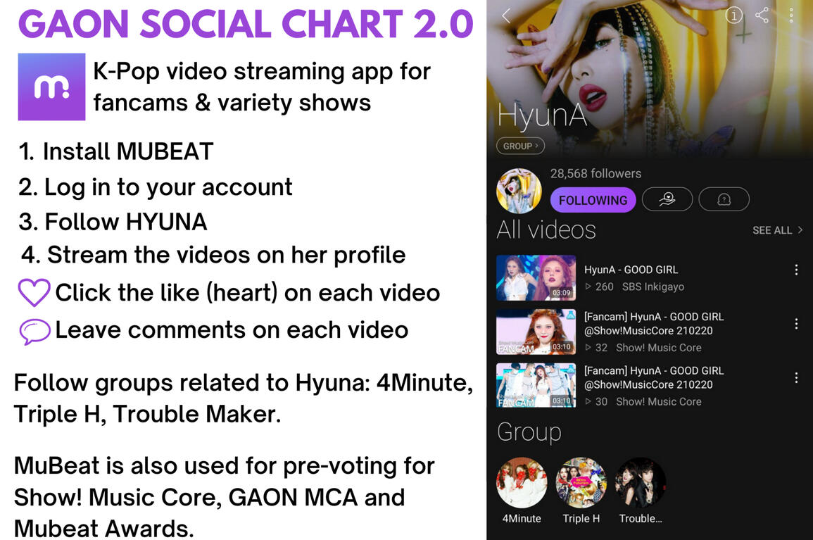Open options menu for the first Fancam video
This screenshot has height=540, width=813.
click(796, 324)
